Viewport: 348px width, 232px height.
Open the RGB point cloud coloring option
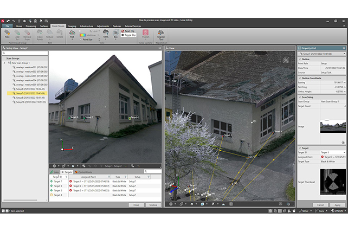pyautogui.click(x=73, y=34)
